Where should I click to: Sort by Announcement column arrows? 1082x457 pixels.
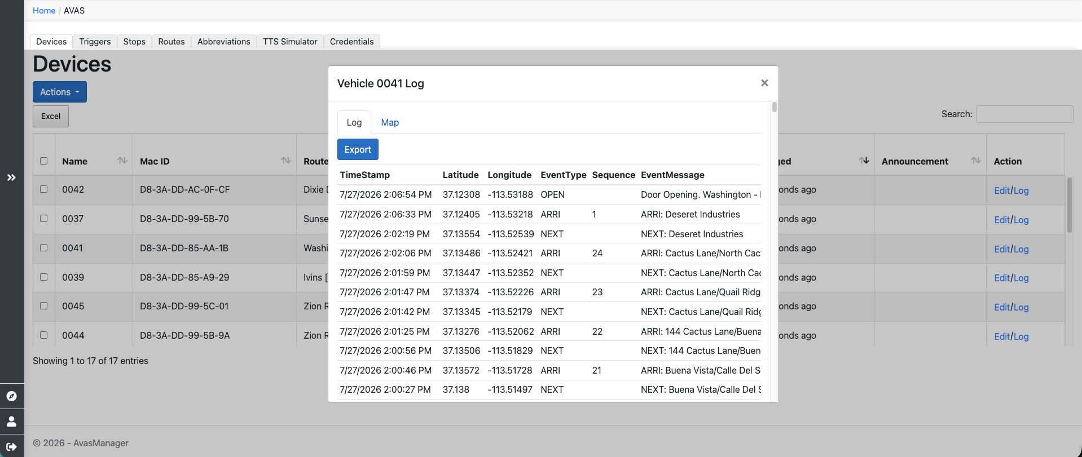coord(976,161)
